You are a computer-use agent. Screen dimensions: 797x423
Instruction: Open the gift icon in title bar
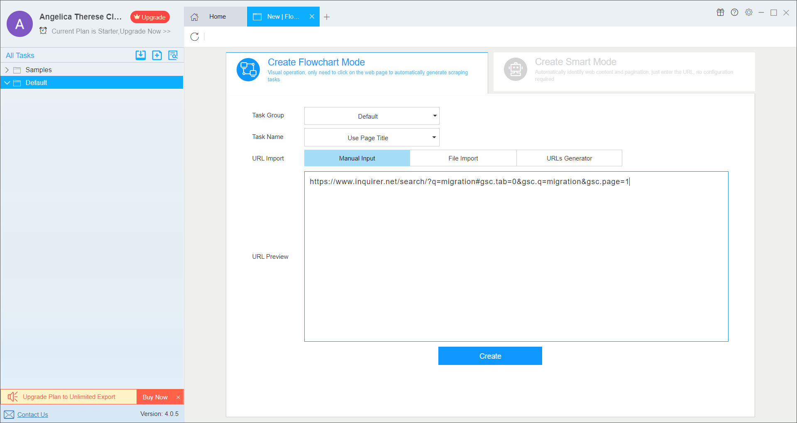pos(720,12)
